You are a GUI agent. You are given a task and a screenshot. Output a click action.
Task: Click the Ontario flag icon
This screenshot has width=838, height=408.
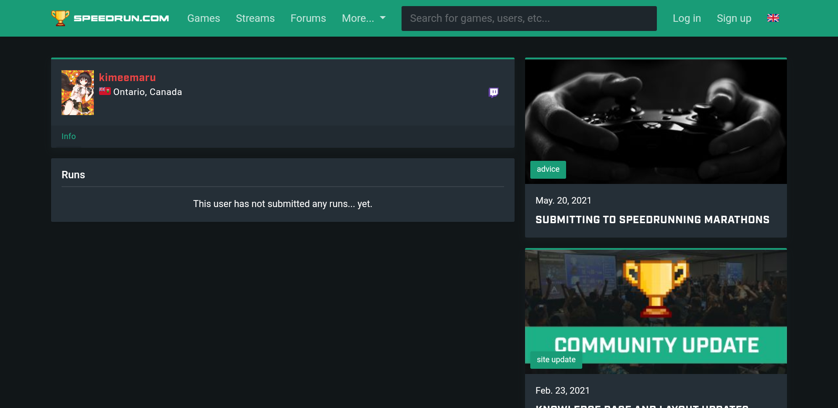(105, 91)
